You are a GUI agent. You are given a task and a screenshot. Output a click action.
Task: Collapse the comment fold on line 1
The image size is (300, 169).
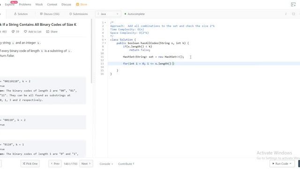pyautogui.click(x=105, y=23)
